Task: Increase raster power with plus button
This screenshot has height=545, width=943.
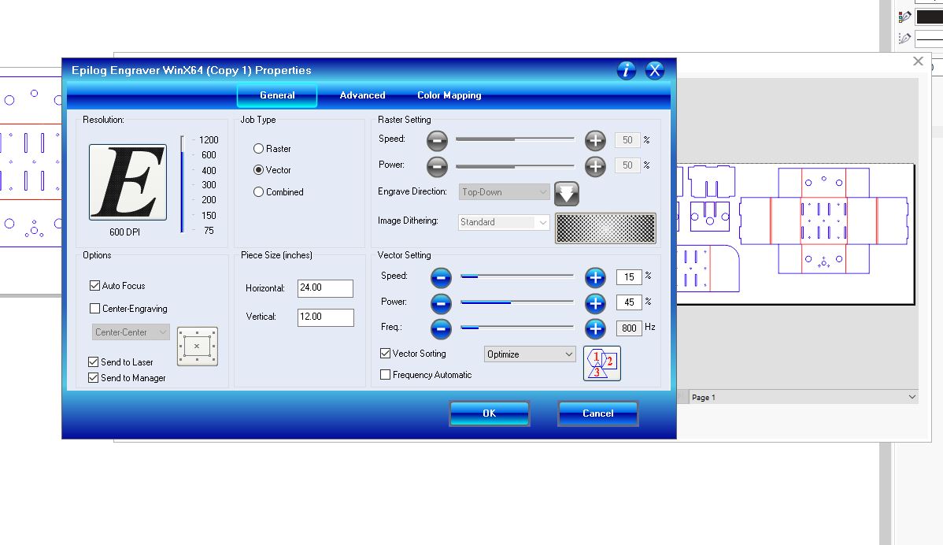Action: tap(595, 166)
